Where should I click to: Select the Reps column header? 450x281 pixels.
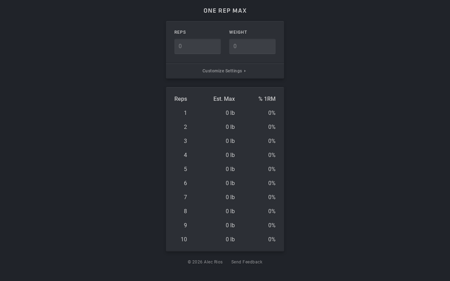[181, 99]
